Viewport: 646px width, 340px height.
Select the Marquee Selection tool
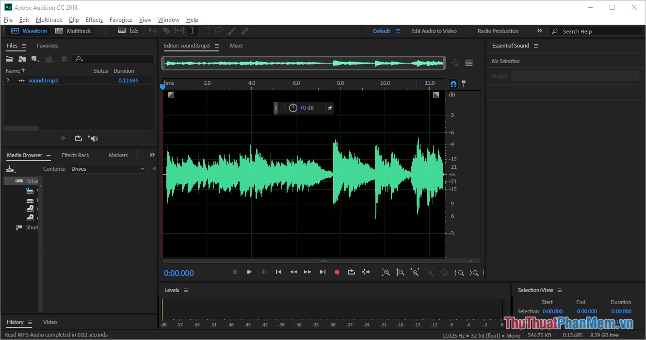206,31
